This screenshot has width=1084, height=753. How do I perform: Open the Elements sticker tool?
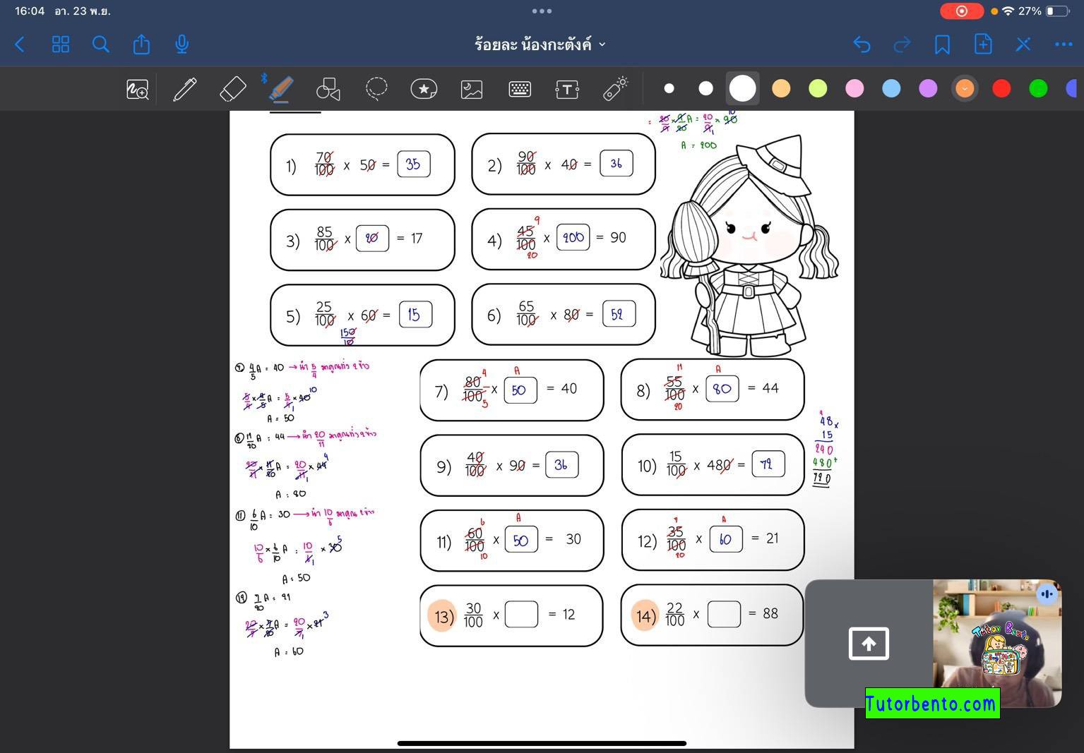pos(424,89)
